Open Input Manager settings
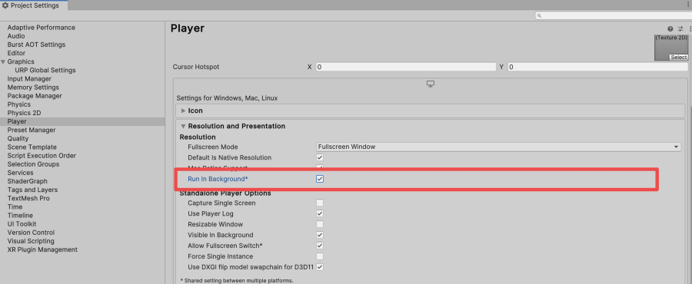 coord(29,79)
